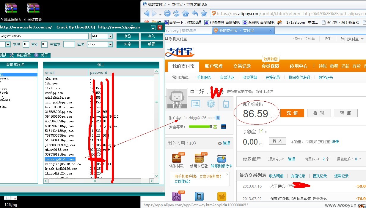Image resolution: width=366 pixels, height=208 pixels.
Task: Bookmark page with the star icon
Action: tap(204, 13)
